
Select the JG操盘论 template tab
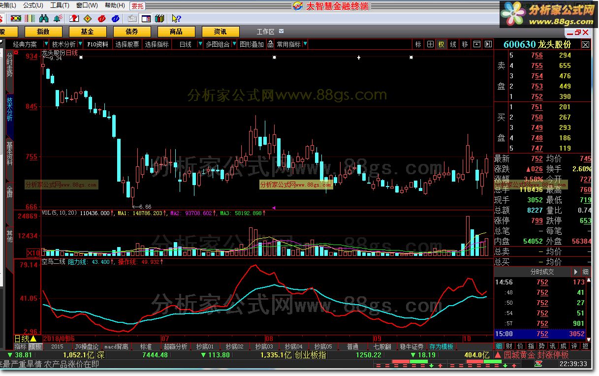[x=86, y=346]
